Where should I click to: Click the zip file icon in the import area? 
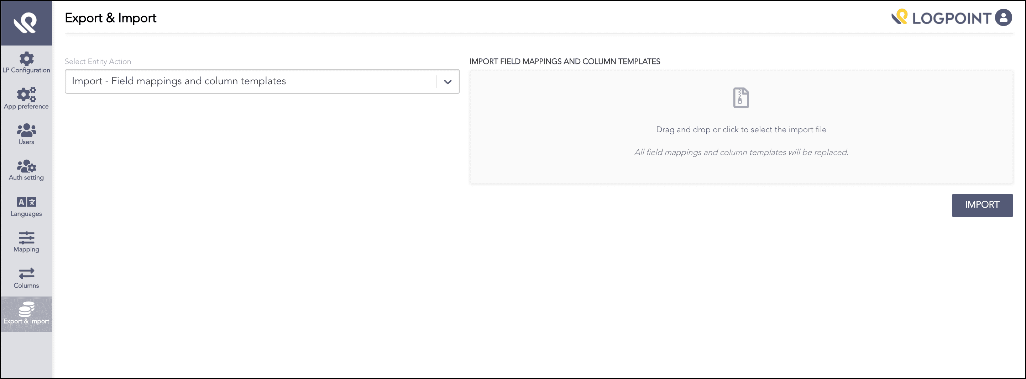[741, 98]
